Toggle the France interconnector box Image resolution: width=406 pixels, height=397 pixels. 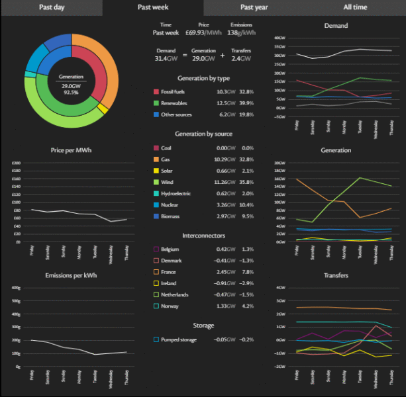156,272
